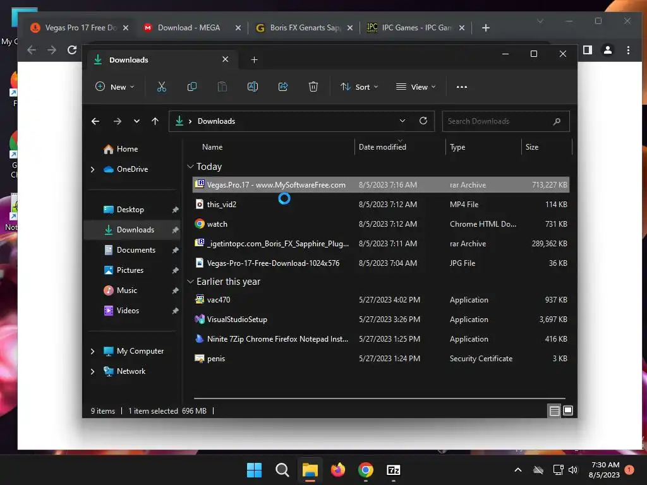Open recent locations chevron beside forward arrow
This screenshot has width=647, height=485.
coord(136,121)
